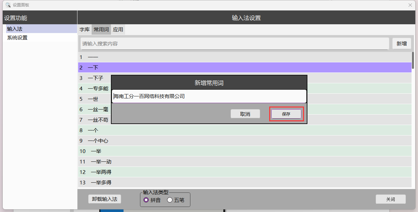The image size is (418, 212).
Task: Select row 4 一专多能
Action: 94,88
